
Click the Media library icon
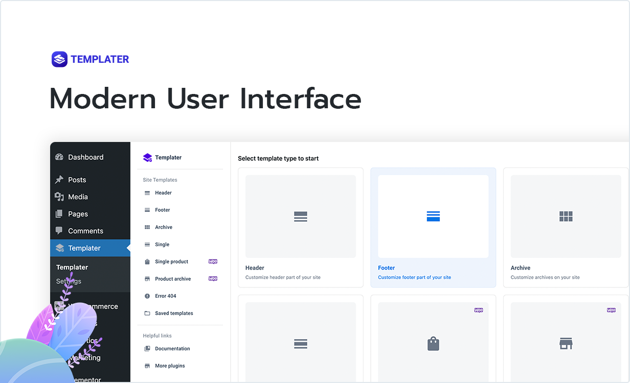pos(59,197)
